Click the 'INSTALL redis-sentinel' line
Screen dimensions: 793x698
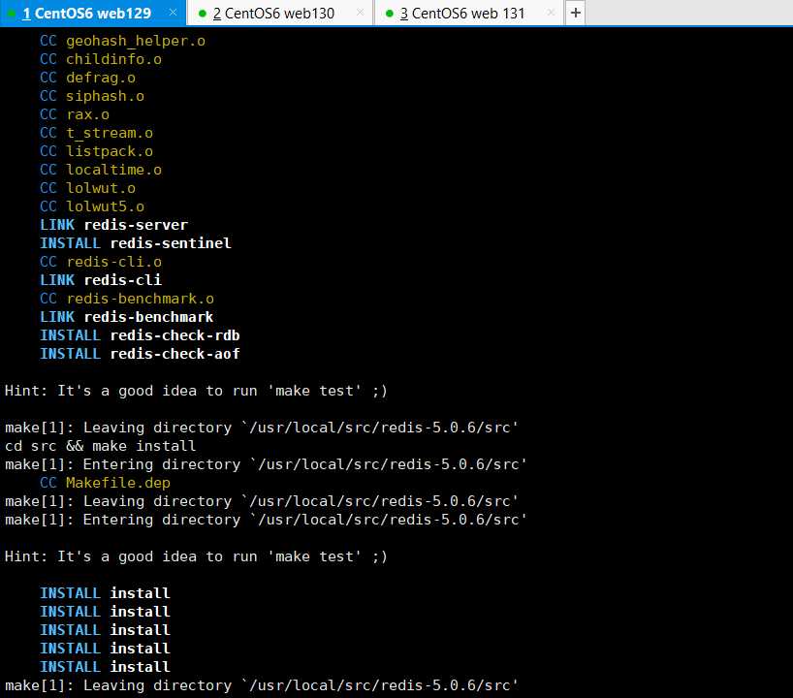click(136, 243)
